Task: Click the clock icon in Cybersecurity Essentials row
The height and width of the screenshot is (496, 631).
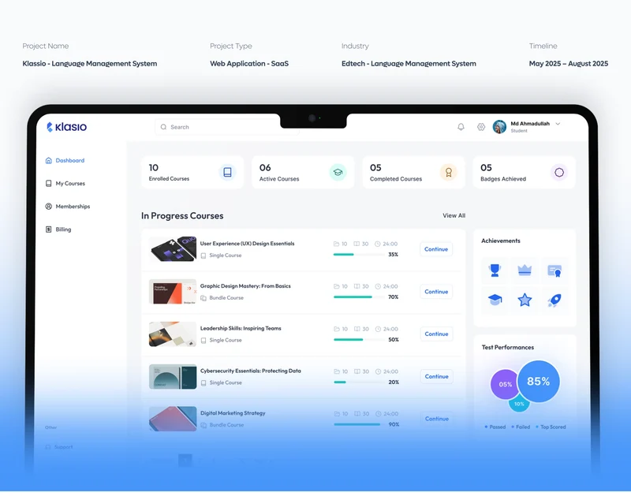Action: (x=379, y=371)
